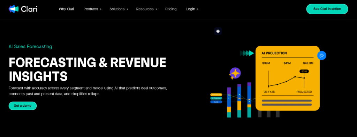Image resolution: width=357 pixels, height=137 pixels.
Task: Click the Q3 FY26 axis label
Action: pyautogui.click(x=269, y=92)
